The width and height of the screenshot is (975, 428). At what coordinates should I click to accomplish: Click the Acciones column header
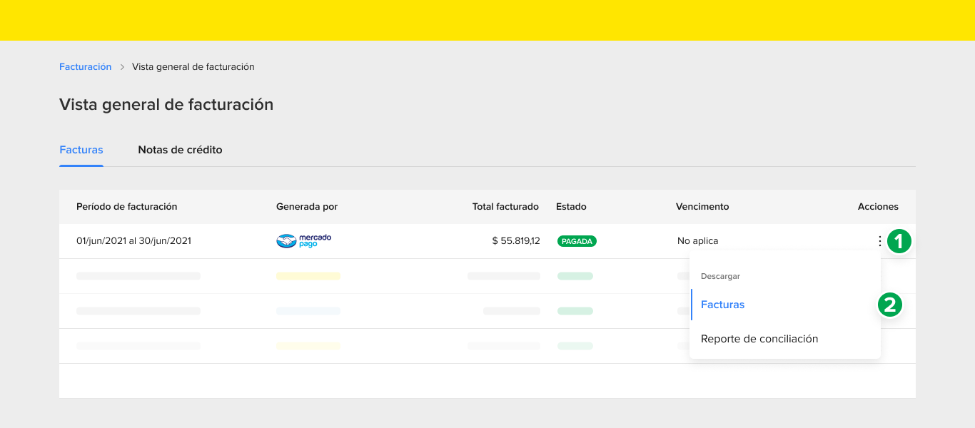coord(878,207)
